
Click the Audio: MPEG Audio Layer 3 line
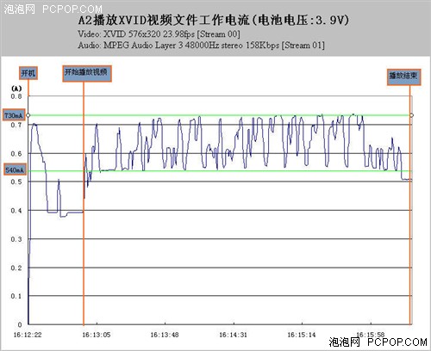pyautogui.click(x=201, y=46)
